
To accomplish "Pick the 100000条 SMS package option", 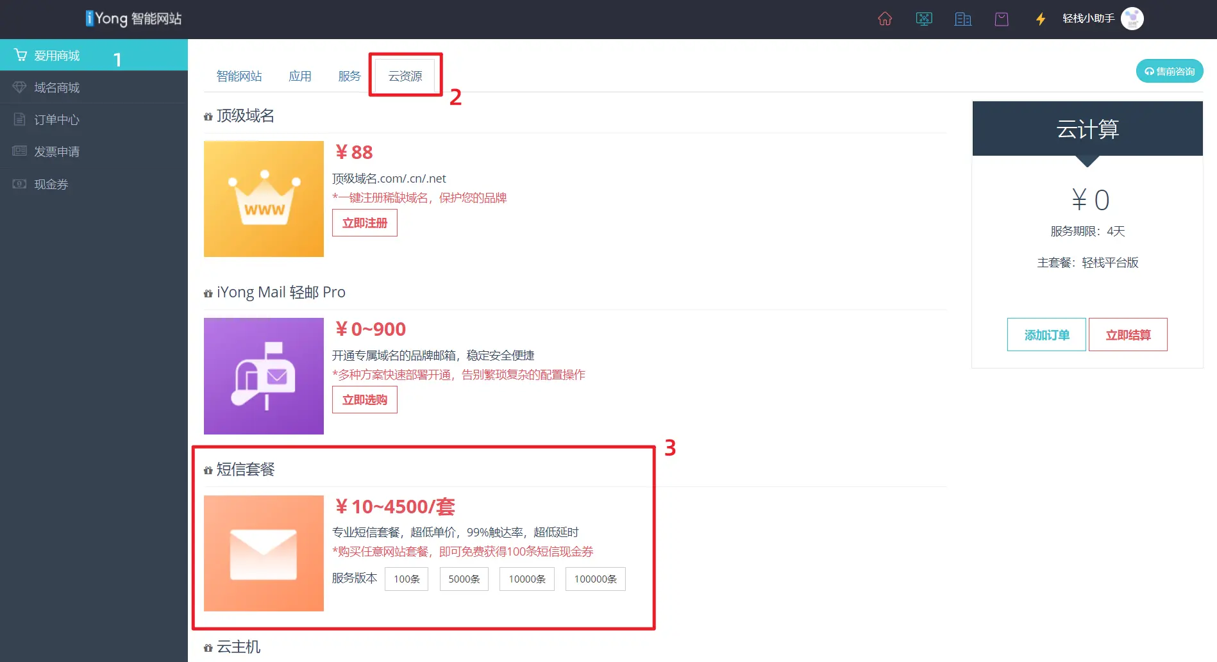I will pyautogui.click(x=595, y=579).
